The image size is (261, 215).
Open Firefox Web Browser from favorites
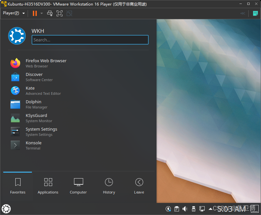pyautogui.click(x=46, y=63)
